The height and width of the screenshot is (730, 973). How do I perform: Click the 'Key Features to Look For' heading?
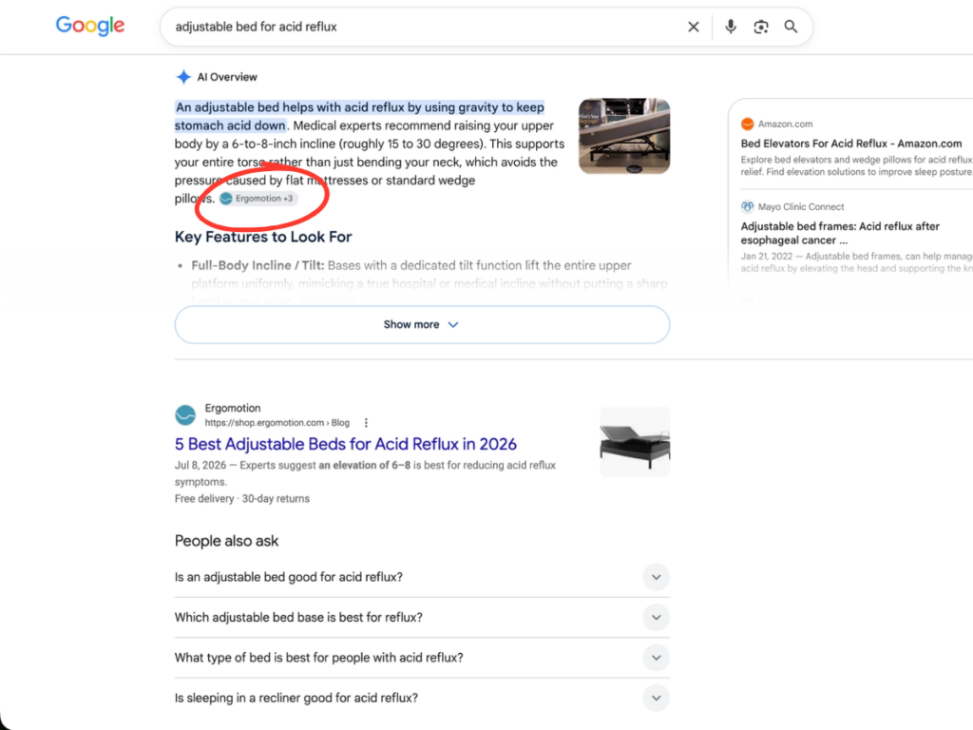(x=263, y=237)
